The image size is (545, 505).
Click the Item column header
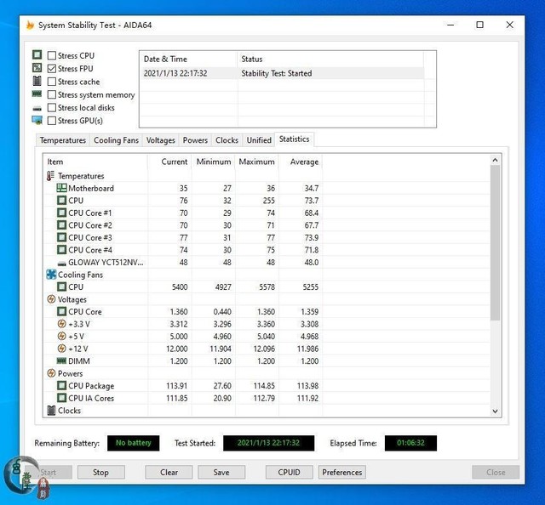coord(95,162)
